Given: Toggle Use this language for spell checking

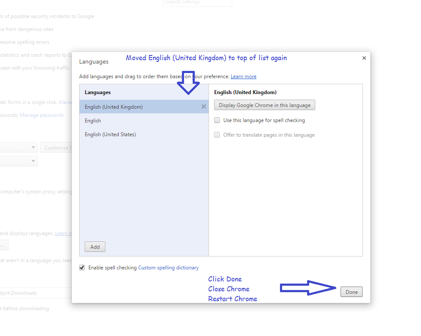Looking at the screenshot, I should 217,121.
